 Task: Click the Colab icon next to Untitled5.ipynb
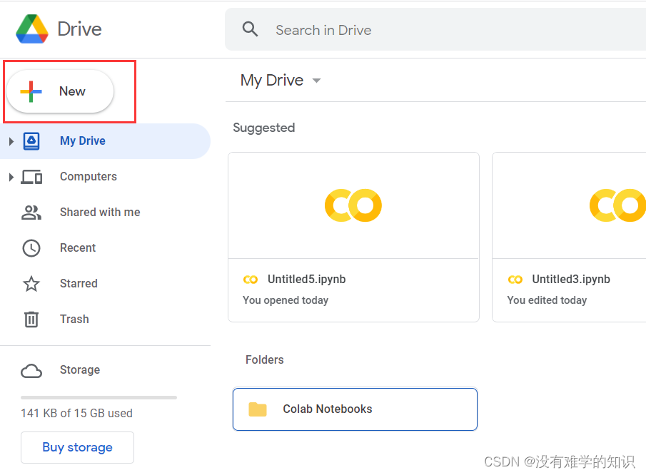(x=251, y=279)
